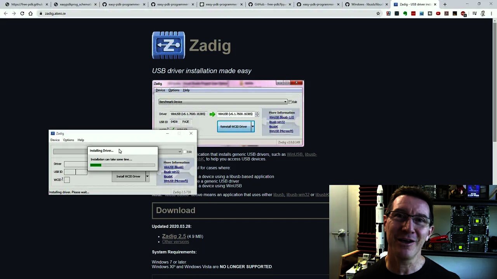Open the Device menu in Zadig

[55, 140]
